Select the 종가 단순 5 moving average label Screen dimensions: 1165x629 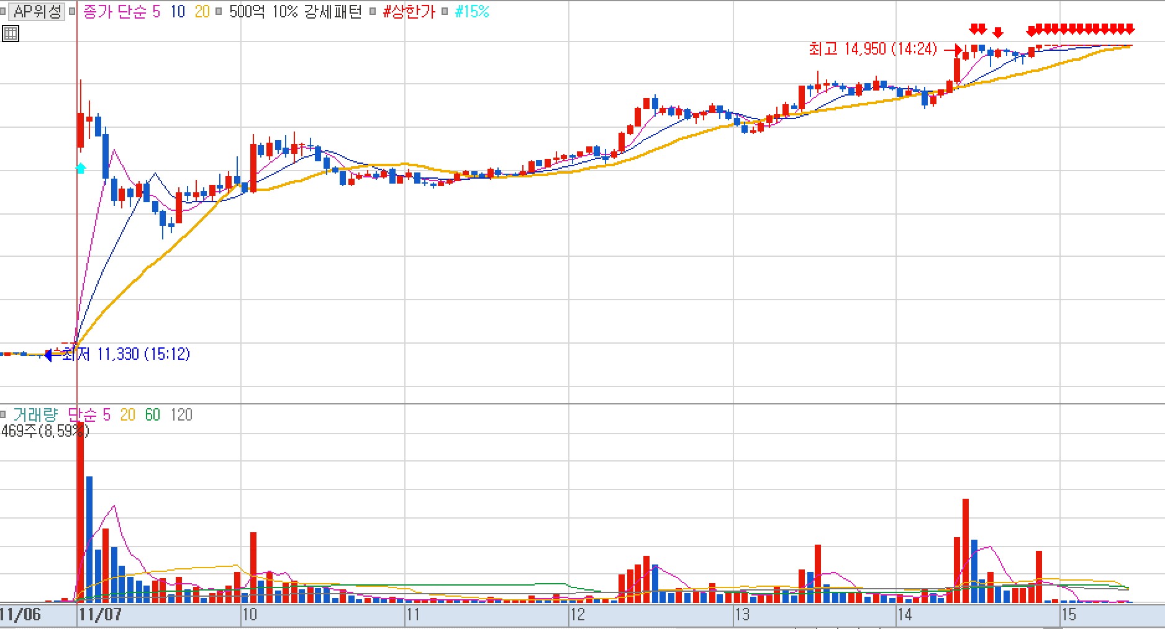point(121,11)
